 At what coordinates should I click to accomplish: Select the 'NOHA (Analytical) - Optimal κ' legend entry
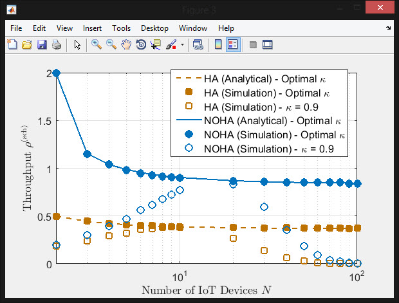click(x=258, y=120)
